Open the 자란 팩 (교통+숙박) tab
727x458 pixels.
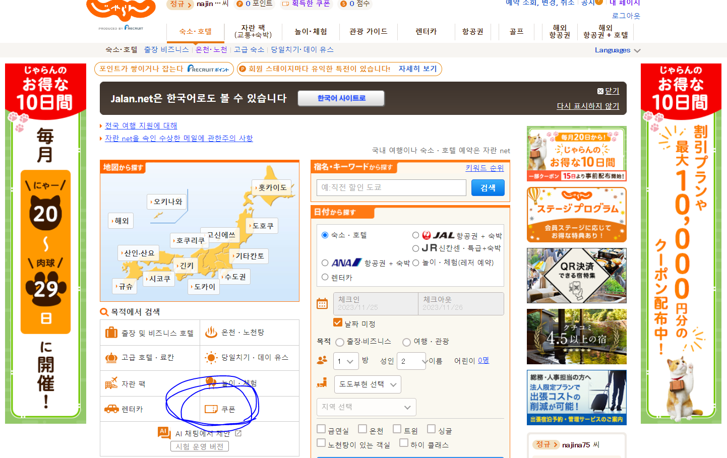(x=253, y=31)
